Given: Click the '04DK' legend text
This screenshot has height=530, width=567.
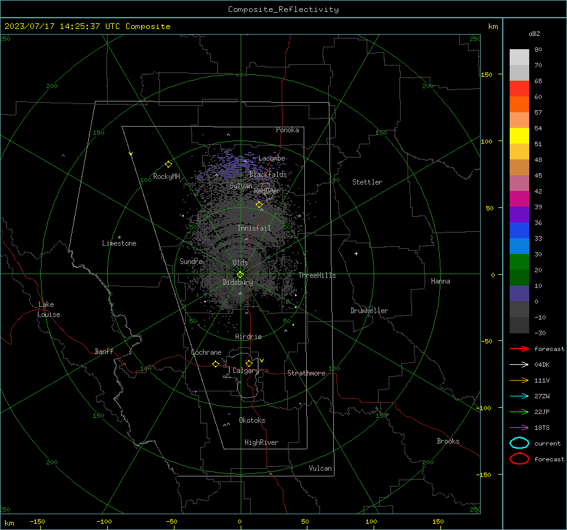Looking at the screenshot, I should pyautogui.click(x=542, y=365).
